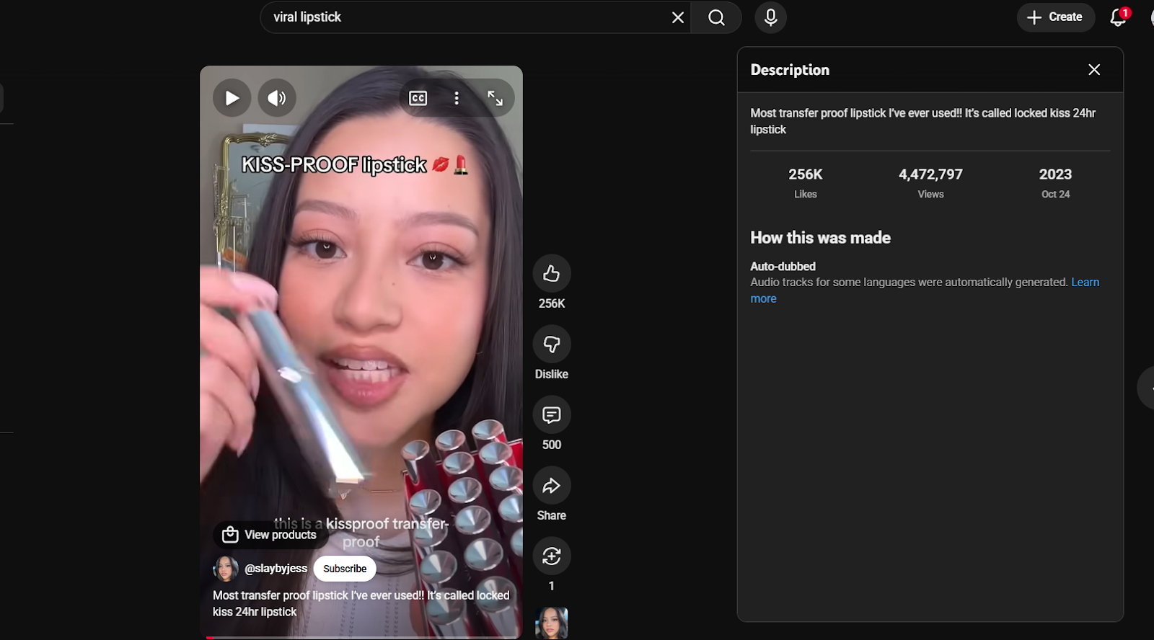1154x640 pixels.
Task: Dislike this Short
Action: (552, 345)
